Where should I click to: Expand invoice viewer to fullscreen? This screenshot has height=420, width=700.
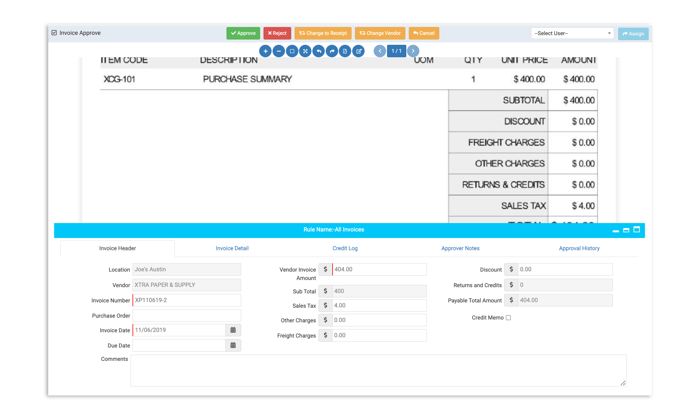coord(305,51)
